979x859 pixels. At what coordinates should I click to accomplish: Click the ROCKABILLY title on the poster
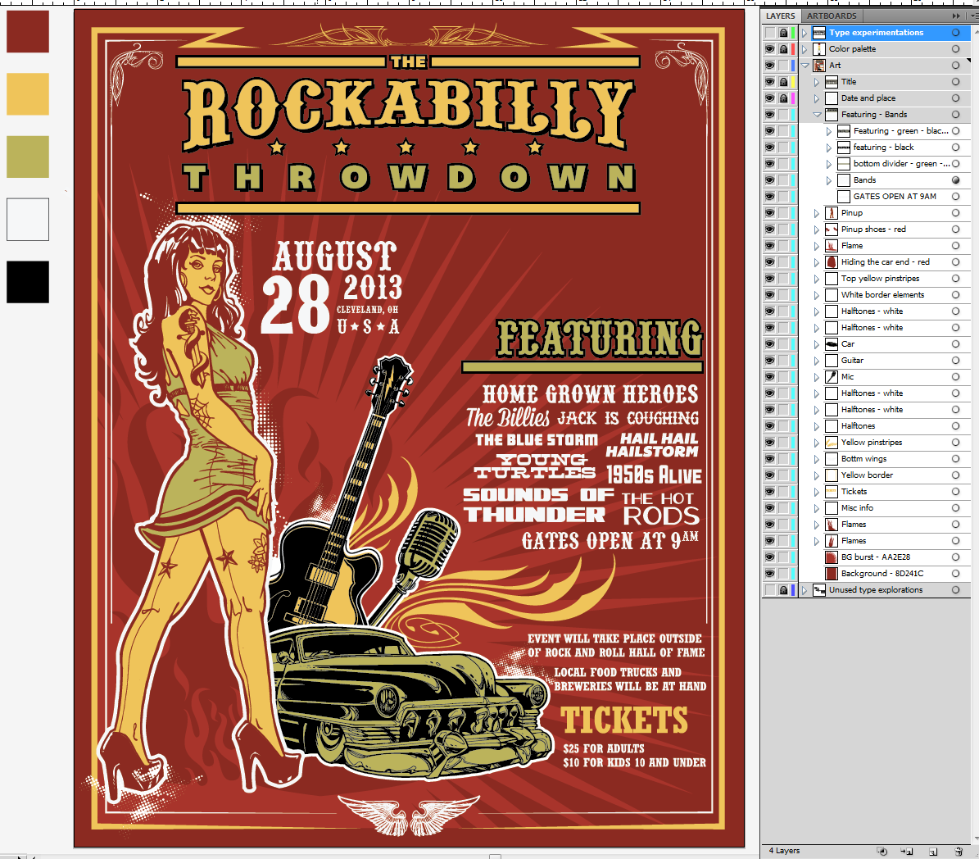coord(408,112)
